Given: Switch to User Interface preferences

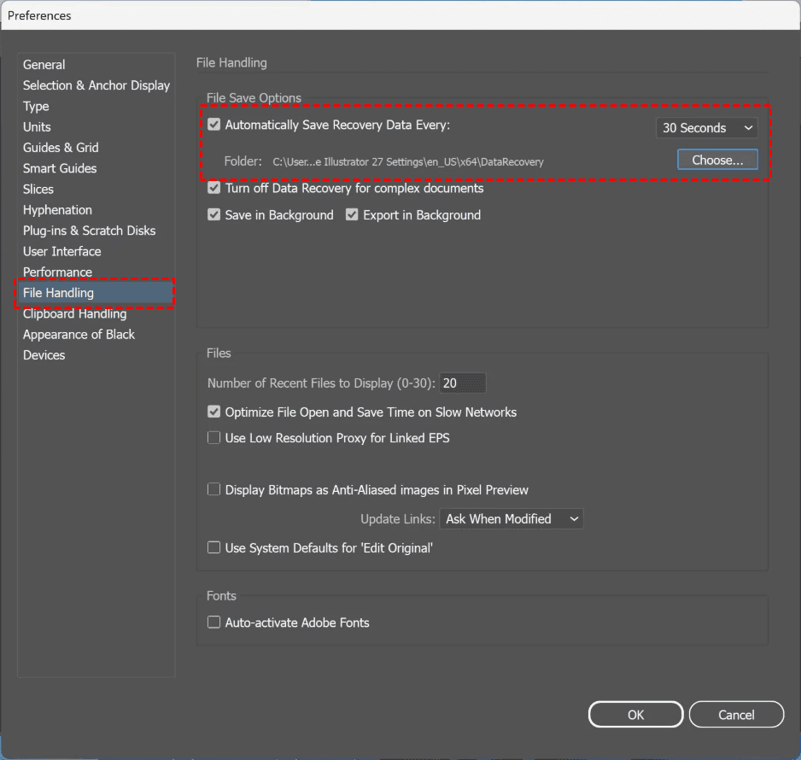Looking at the screenshot, I should coord(61,252).
